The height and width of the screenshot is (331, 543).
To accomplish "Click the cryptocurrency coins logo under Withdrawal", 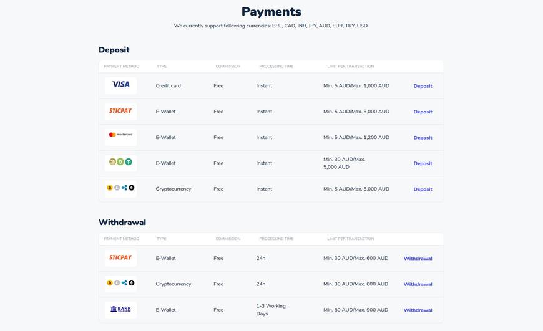I will [x=120, y=284].
